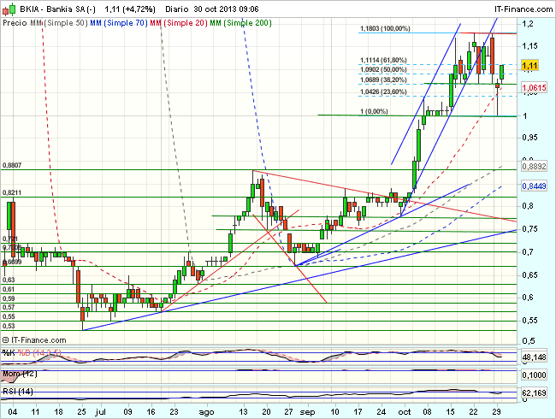The width and height of the screenshot is (556, 419).
Task: Click the 0,8807 horizontal level label
Action: click(12, 165)
